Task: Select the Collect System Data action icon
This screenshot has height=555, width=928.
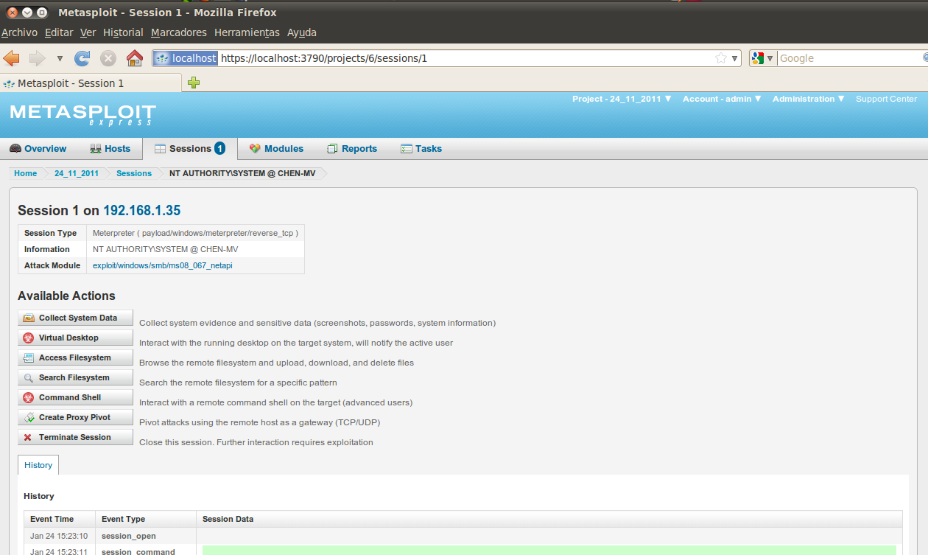Action: (27, 317)
